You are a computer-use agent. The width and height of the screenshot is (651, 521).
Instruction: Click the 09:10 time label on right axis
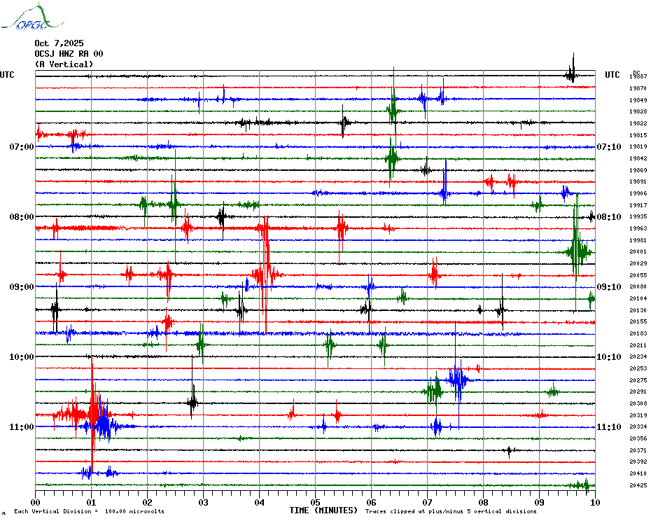[608, 287]
